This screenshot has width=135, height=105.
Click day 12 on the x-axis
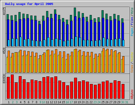click(x=51, y=102)
